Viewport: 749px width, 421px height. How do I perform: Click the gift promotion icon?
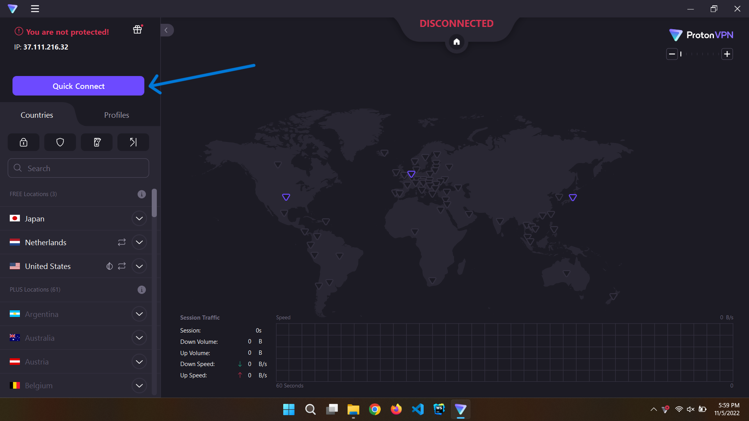(x=137, y=30)
